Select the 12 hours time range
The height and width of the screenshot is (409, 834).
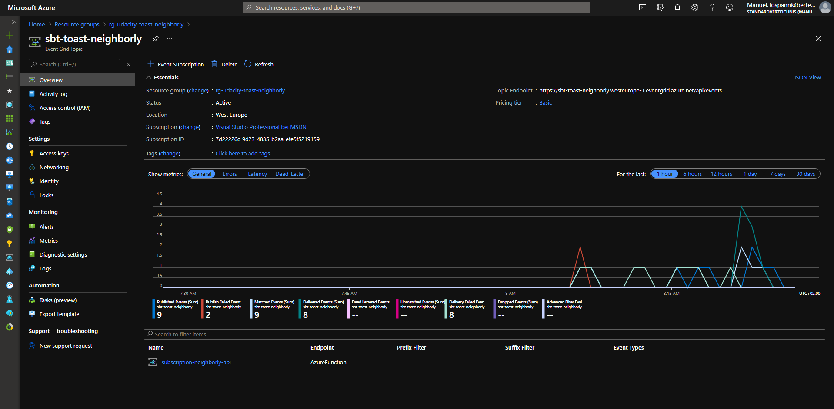[x=721, y=174]
